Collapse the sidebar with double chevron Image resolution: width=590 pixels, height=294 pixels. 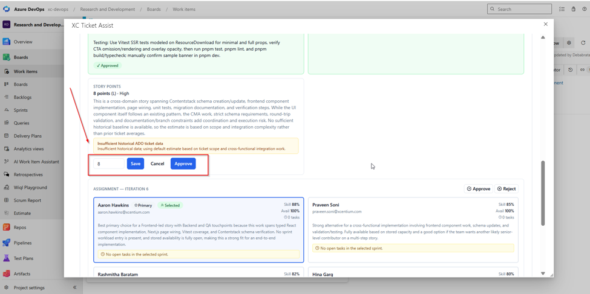point(74,287)
